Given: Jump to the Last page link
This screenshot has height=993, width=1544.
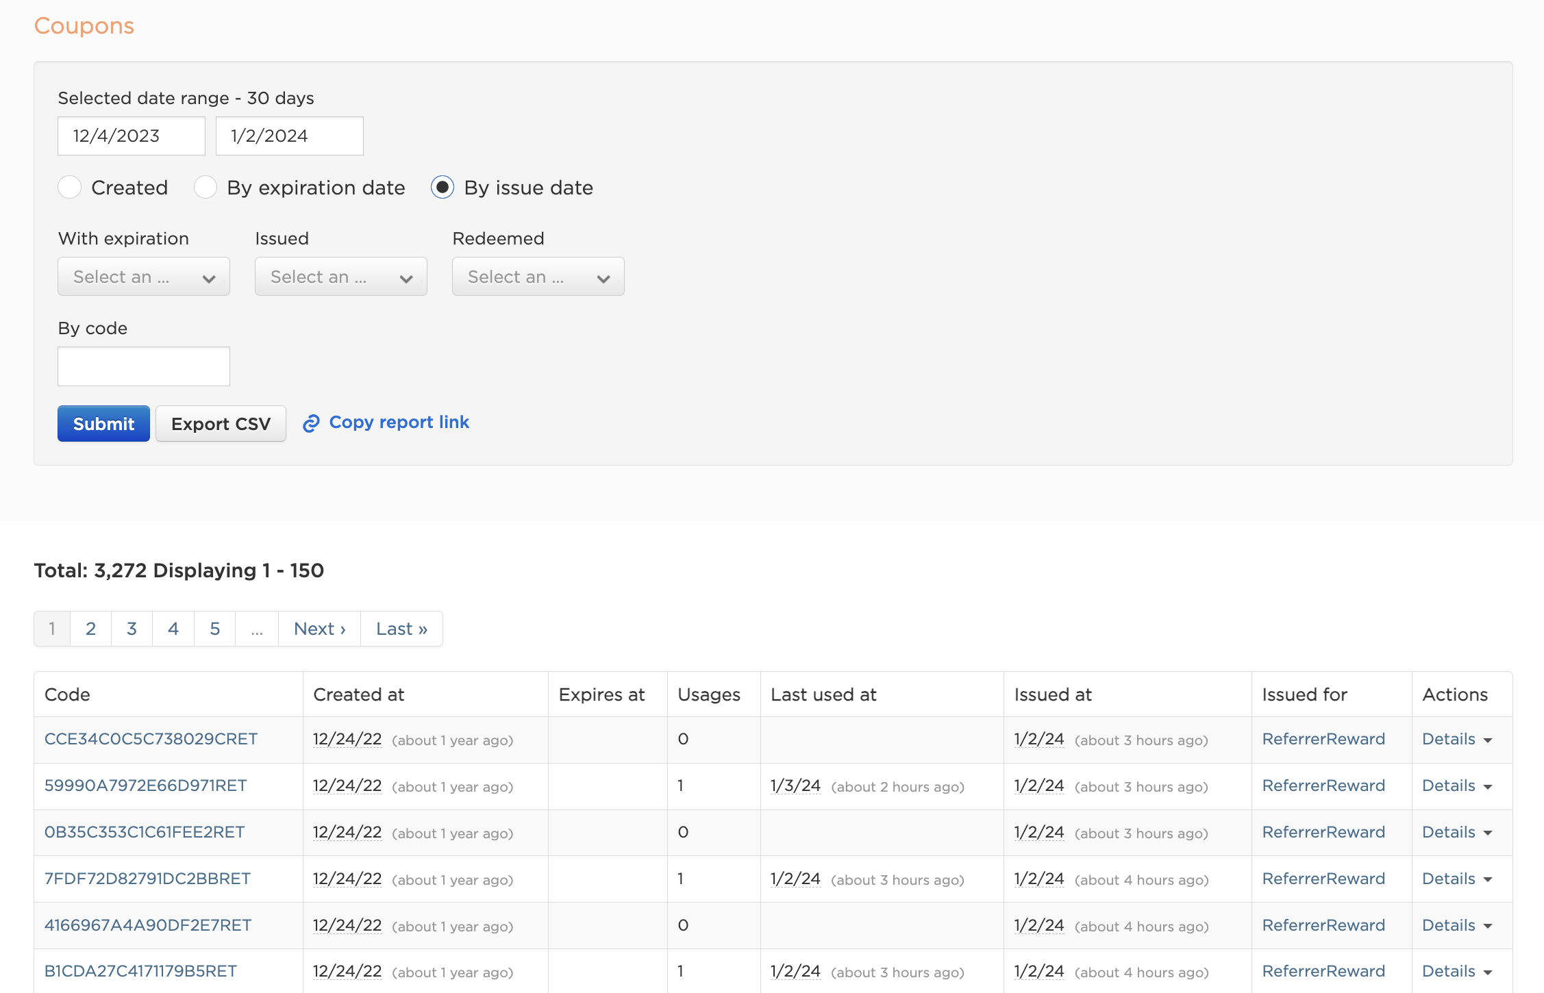Looking at the screenshot, I should click(402, 629).
